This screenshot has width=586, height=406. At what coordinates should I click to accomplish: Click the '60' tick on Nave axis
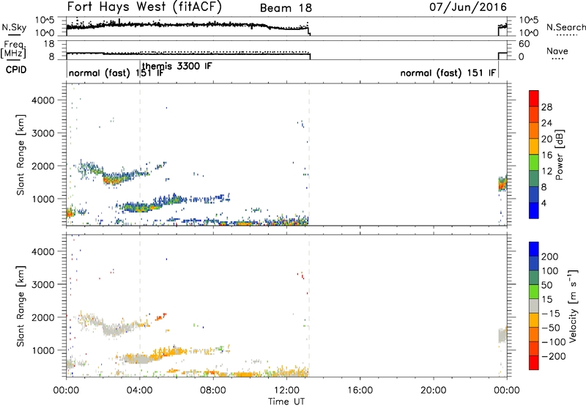[524, 44]
